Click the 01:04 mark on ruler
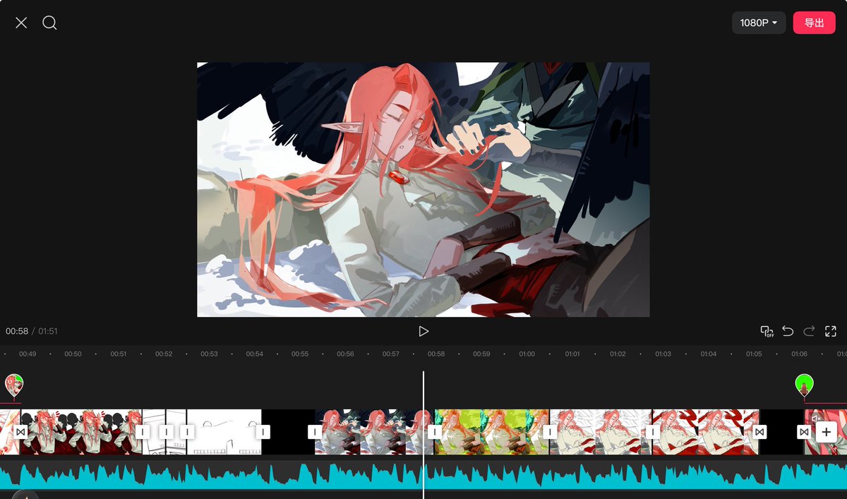This screenshot has height=499, width=847. pyautogui.click(x=709, y=354)
